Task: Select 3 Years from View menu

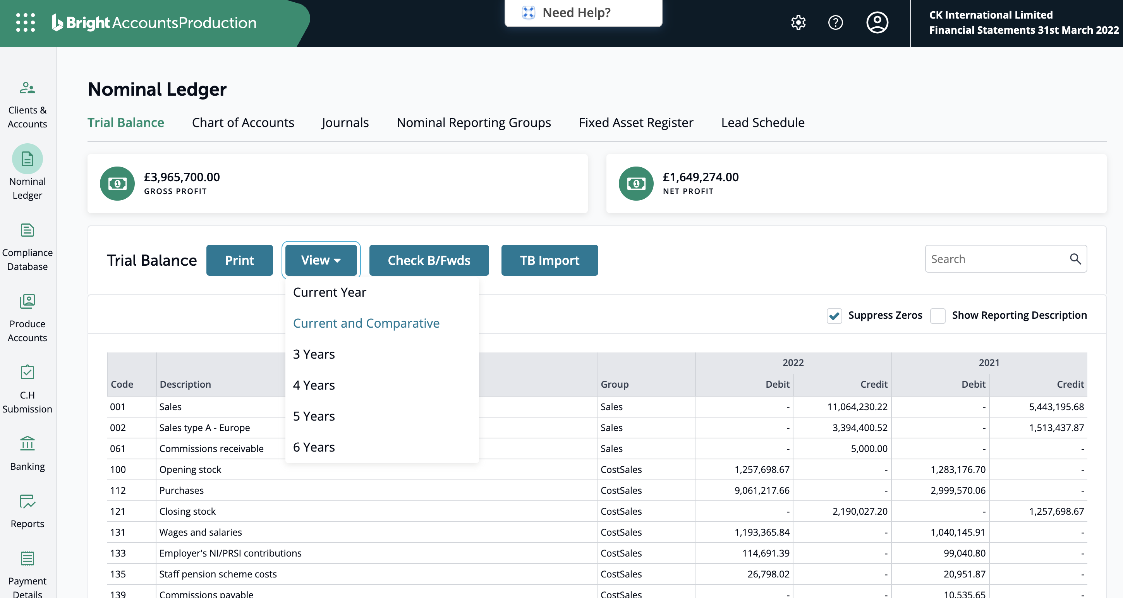Action: pyautogui.click(x=314, y=354)
